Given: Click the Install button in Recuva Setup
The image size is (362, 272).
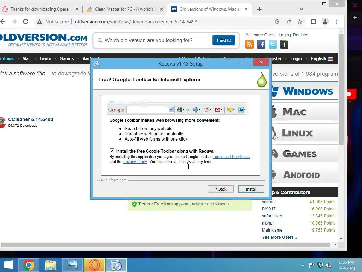Looking at the screenshot, I should click(x=251, y=189).
